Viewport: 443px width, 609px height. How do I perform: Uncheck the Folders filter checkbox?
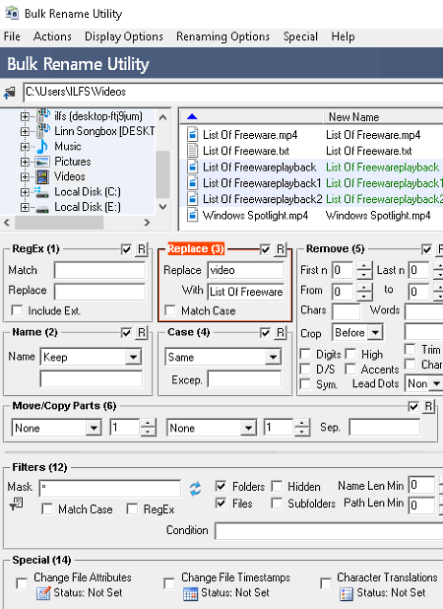(221, 486)
